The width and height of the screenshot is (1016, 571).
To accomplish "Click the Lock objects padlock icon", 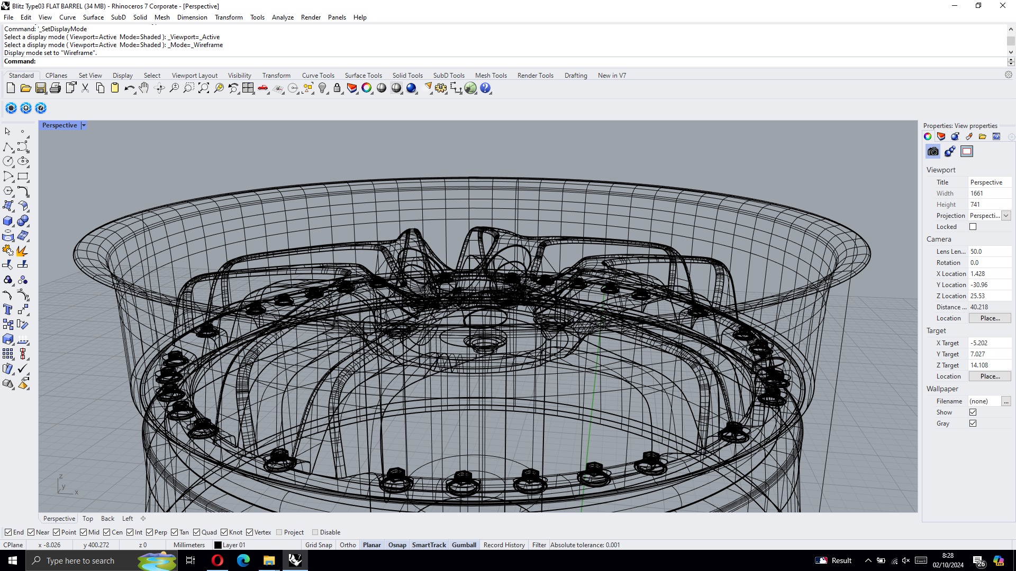I will tap(337, 88).
